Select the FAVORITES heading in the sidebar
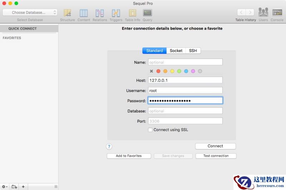Viewport: 286px width, 190px height. (x=12, y=38)
